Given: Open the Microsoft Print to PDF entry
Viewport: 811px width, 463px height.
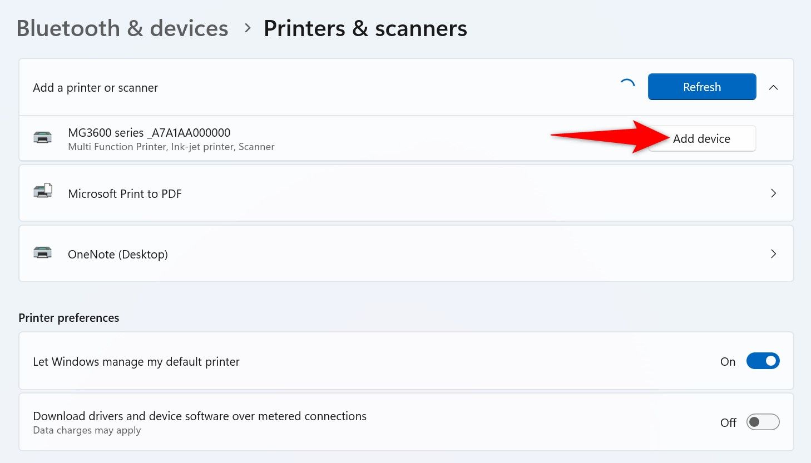Looking at the screenshot, I should pos(125,194).
